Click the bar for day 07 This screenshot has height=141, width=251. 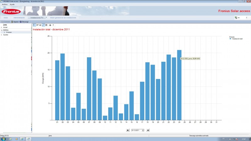pos(89,89)
